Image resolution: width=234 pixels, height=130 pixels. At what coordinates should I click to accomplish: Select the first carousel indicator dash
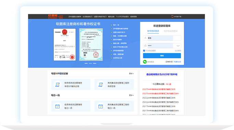[x=86, y=63]
